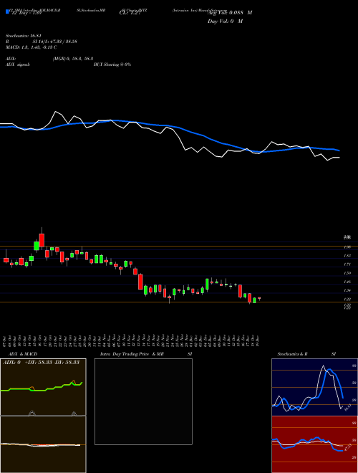Open the blue Stochastics chart panel
The width and height of the screenshot is (358, 473).
(314, 387)
